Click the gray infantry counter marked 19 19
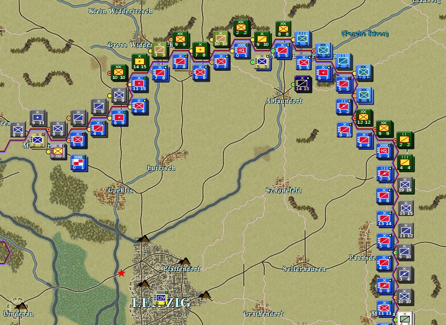Viewport: 446px width, 325px height. [405, 185]
